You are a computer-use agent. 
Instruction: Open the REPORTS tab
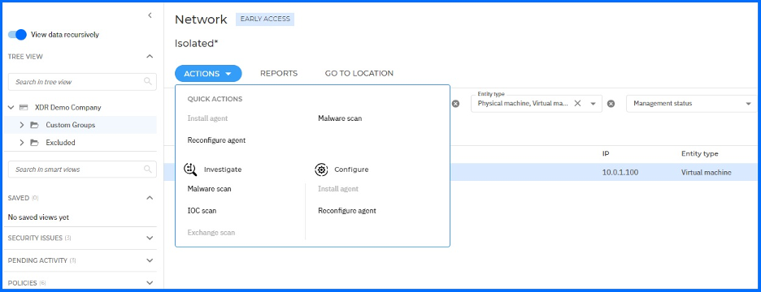coord(279,74)
